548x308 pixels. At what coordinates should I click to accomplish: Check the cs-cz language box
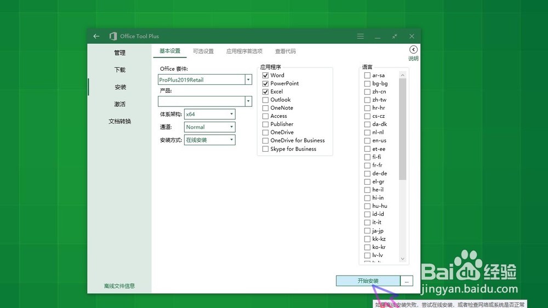367,116
